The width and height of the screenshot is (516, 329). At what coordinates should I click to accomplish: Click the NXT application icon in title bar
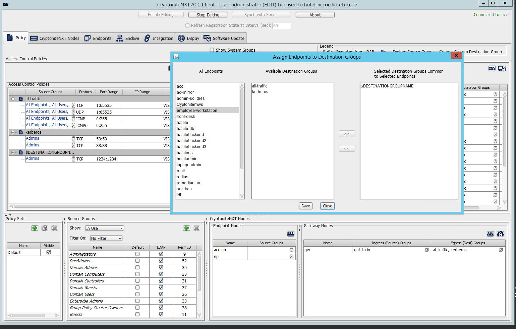pos(6,4)
